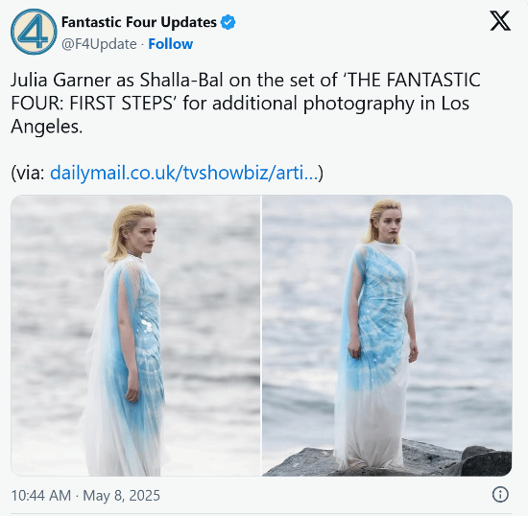Open the tweet info circle icon
The image size is (528, 516).
500,495
